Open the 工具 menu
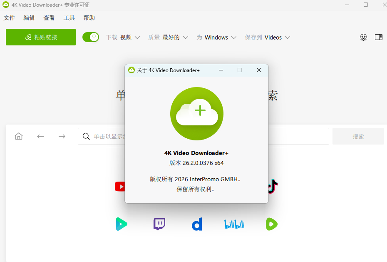Screen dimensions: 387x262 (x=69, y=18)
